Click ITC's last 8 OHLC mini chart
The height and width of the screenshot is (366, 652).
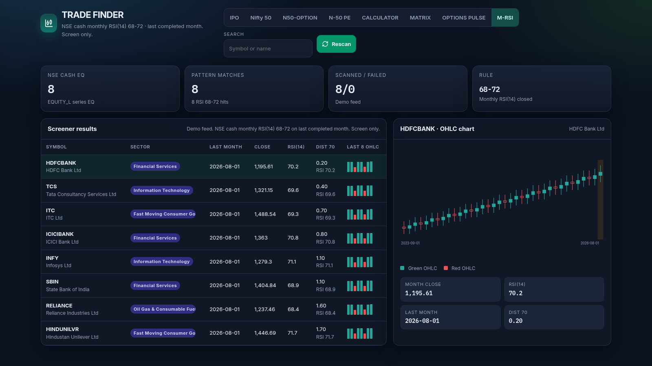[x=360, y=214]
